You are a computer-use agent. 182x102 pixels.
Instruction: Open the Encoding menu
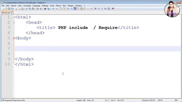pyautogui.click(x=27, y=6)
